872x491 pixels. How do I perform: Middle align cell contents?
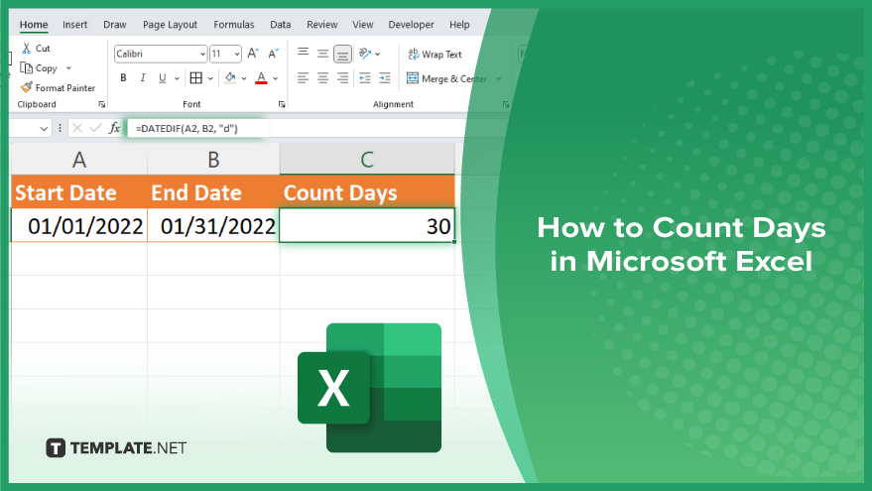[x=322, y=54]
